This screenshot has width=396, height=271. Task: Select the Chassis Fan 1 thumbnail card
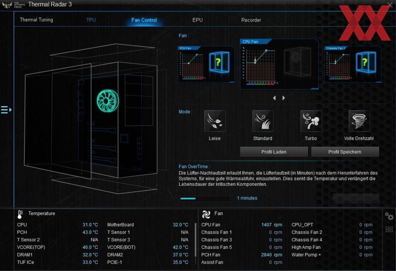tap(353, 64)
